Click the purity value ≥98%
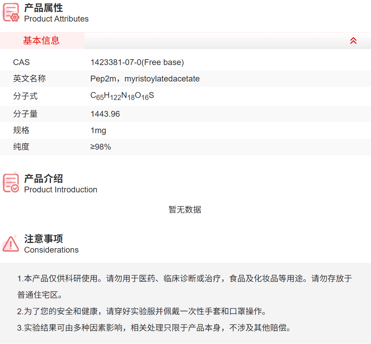371x344 pixels. click(101, 147)
